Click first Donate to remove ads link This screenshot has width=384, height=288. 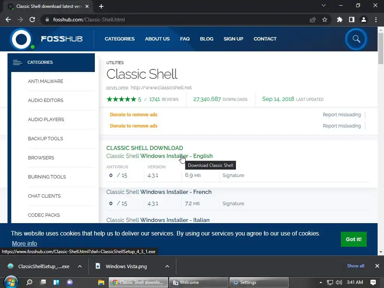tap(133, 114)
